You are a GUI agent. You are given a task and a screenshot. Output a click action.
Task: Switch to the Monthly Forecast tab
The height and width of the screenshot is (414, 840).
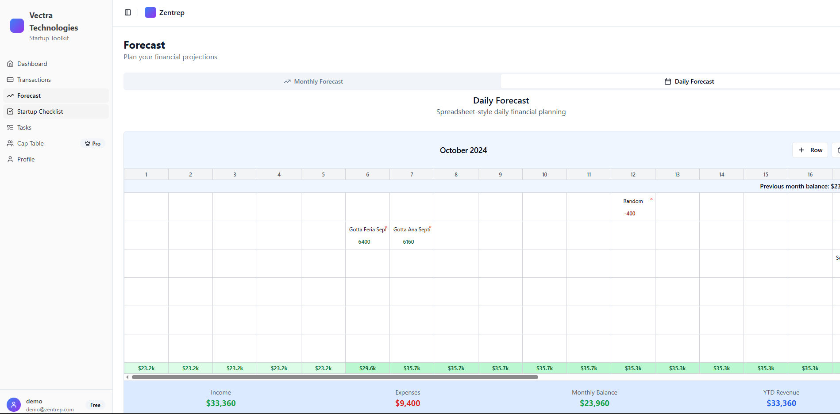point(313,81)
